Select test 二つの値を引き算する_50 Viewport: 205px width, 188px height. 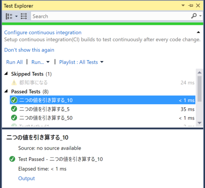(102, 118)
